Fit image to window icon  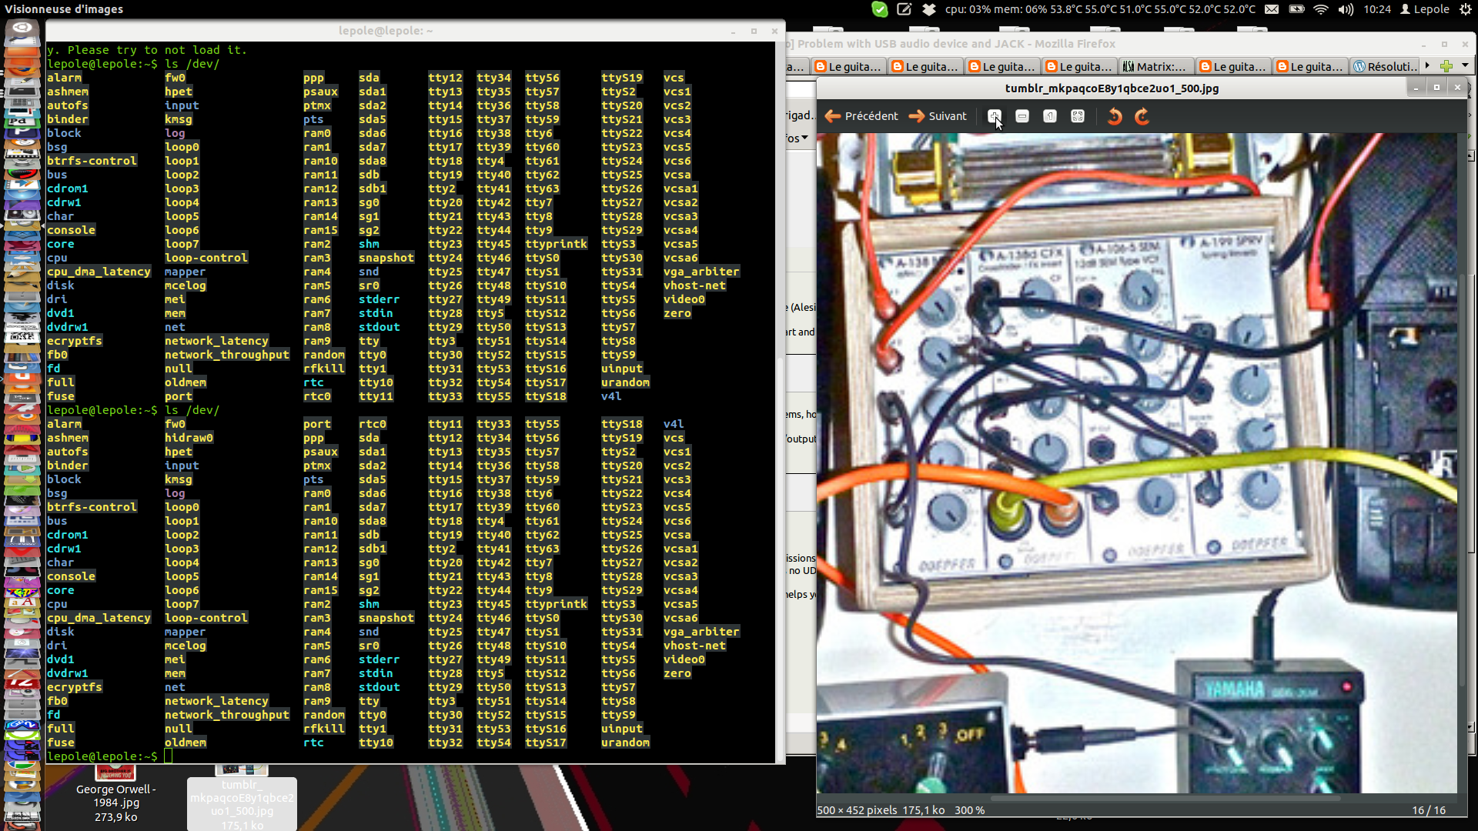(1078, 116)
